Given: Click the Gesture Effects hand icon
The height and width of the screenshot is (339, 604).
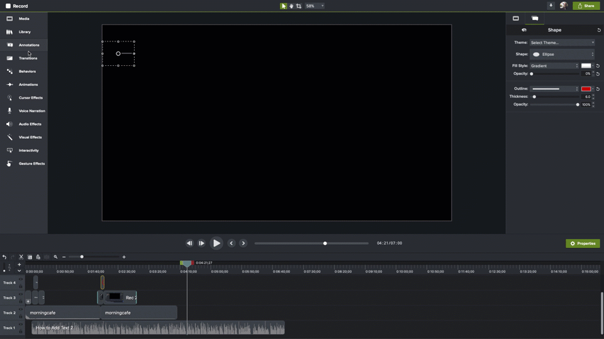Looking at the screenshot, I should coord(9,164).
